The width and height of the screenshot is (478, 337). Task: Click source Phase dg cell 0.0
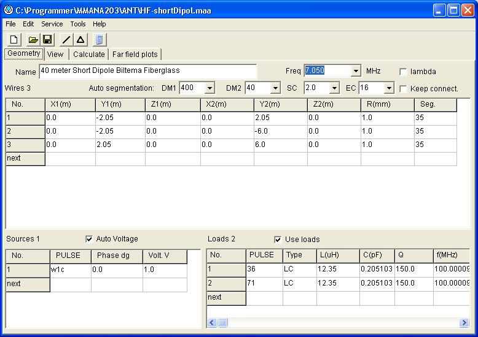117,270
